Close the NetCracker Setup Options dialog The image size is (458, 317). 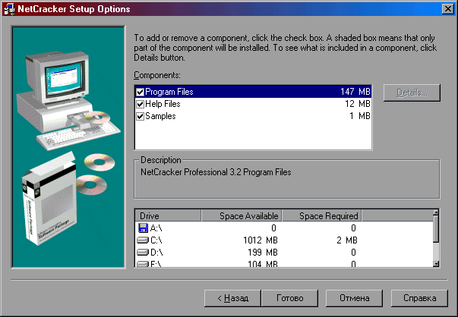pyautogui.click(x=448, y=9)
